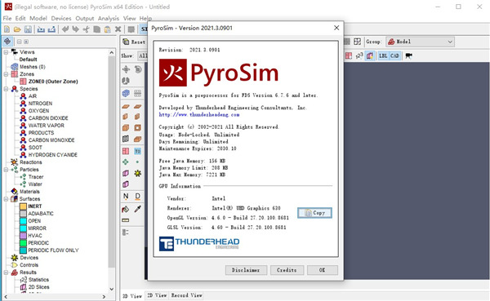Switch to the 2D View tab
Image resolution: width=490 pixels, height=301 pixels.
tap(157, 295)
